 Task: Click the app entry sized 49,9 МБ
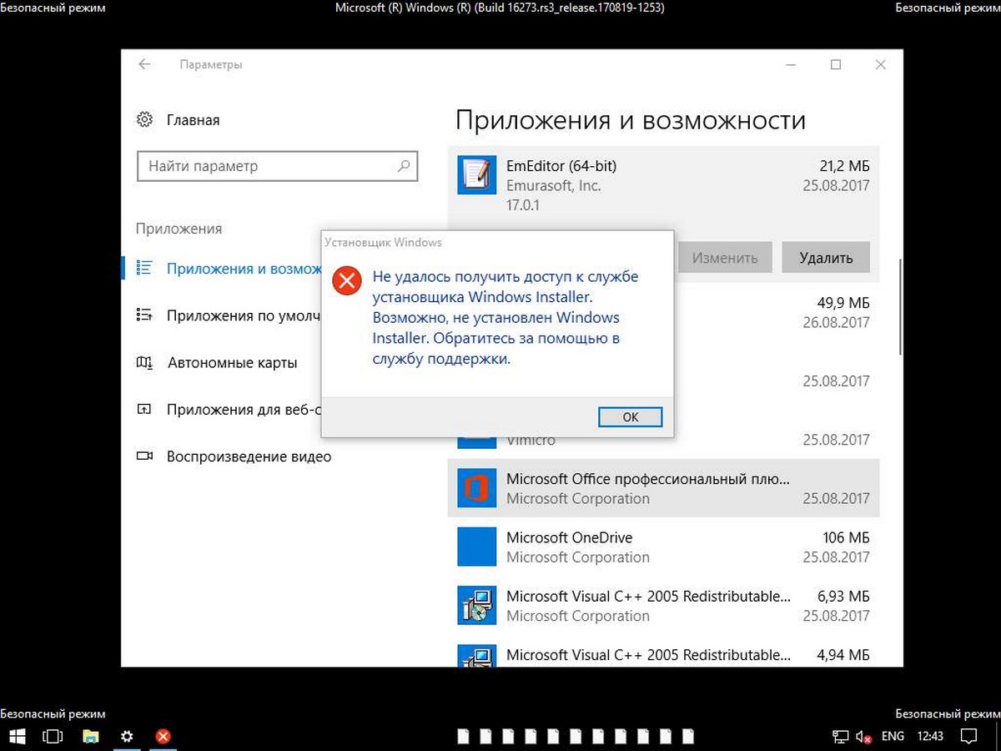(777, 312)
